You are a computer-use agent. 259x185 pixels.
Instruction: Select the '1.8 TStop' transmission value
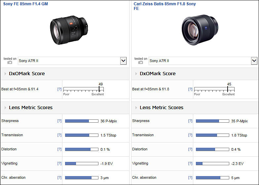tap(239, 135)
